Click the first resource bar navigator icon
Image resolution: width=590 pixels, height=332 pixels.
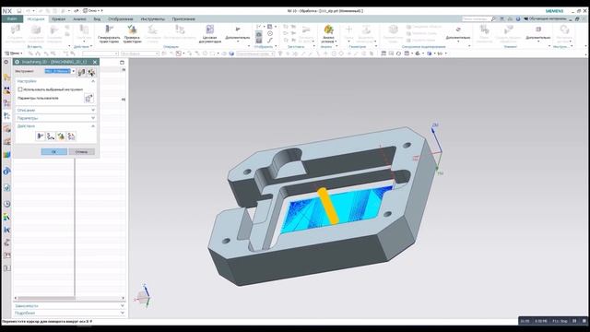pyautogui.click(x=6, y=77)
